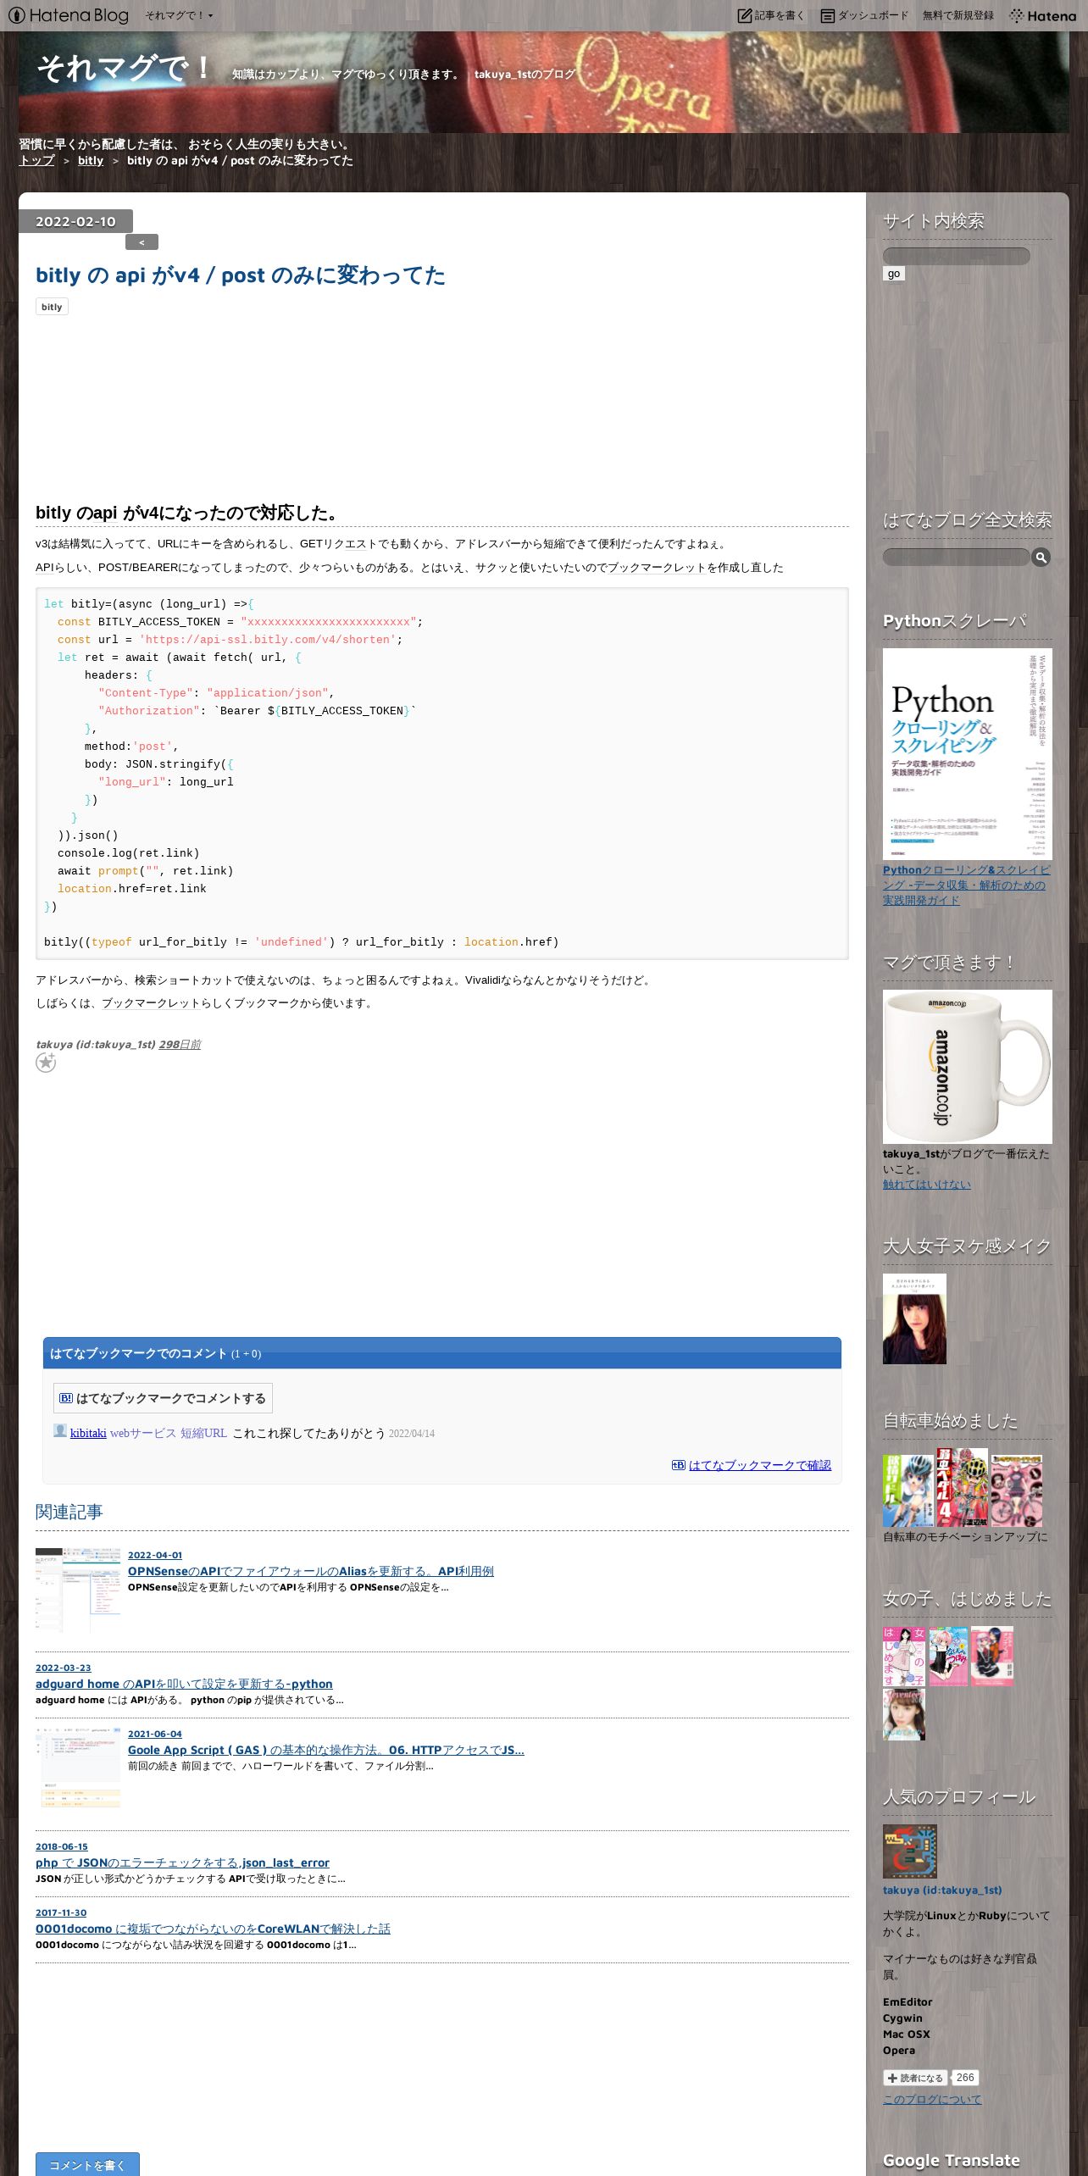Open the adguard home API article
This screenshot has width=1088, height=2176.
pos(184,1684)
